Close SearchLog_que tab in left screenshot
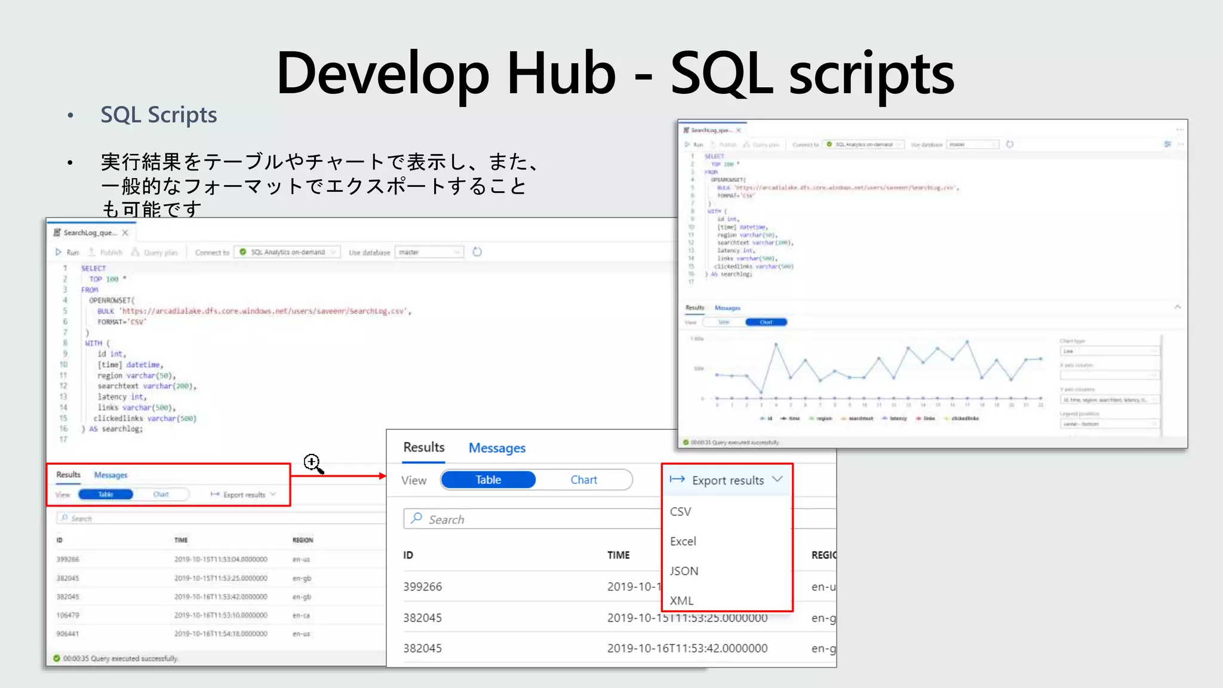The height and width of the screenshot is (688, 1223). click(125, 232)
